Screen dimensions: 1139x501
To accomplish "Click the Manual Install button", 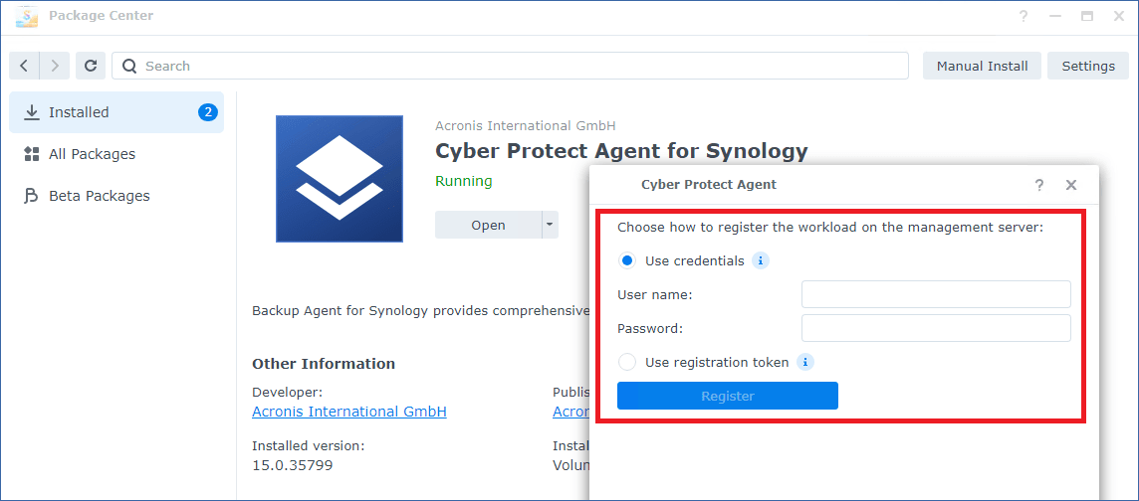I will tap(982, 66).
